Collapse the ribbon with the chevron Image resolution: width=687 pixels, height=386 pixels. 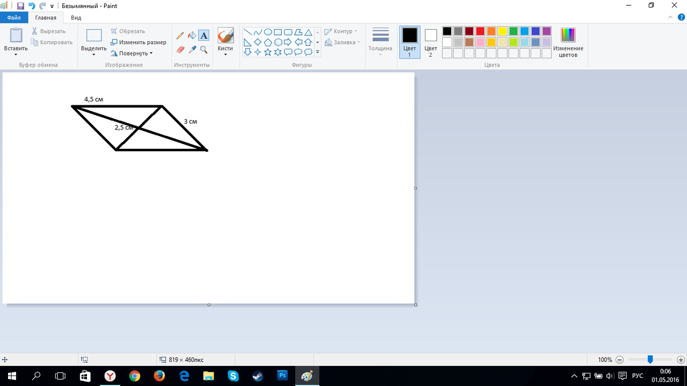point(672,18)
